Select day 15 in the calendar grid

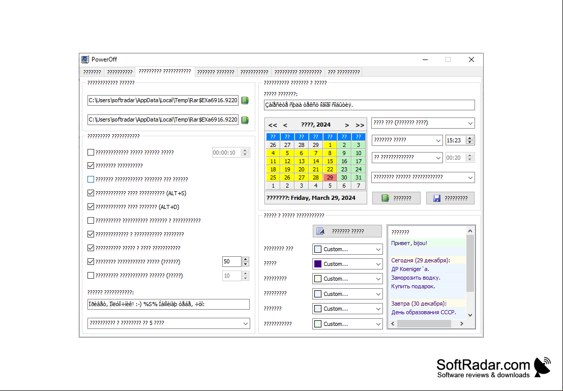coord(330,161)
